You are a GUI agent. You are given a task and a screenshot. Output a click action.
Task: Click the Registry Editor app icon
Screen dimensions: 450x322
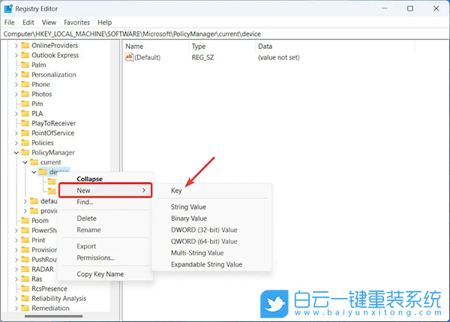pyautogui.click(x=8, y=8)
